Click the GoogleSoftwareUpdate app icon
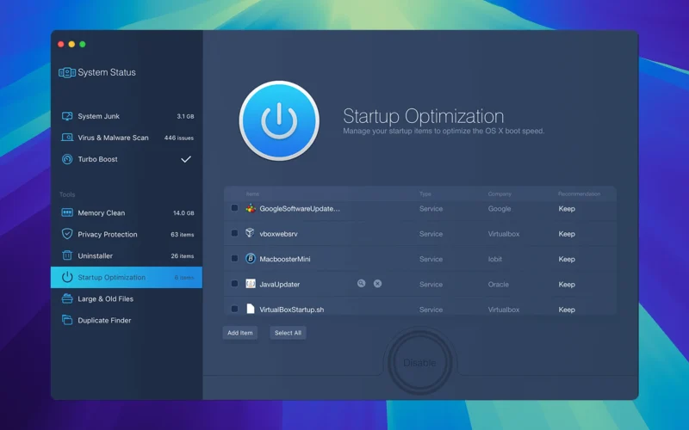The image size is (689, 430). tap(251, 208)
